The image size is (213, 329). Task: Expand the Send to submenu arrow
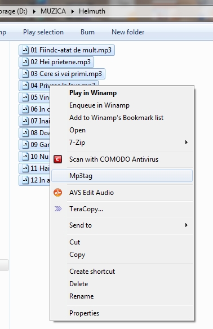187,225
